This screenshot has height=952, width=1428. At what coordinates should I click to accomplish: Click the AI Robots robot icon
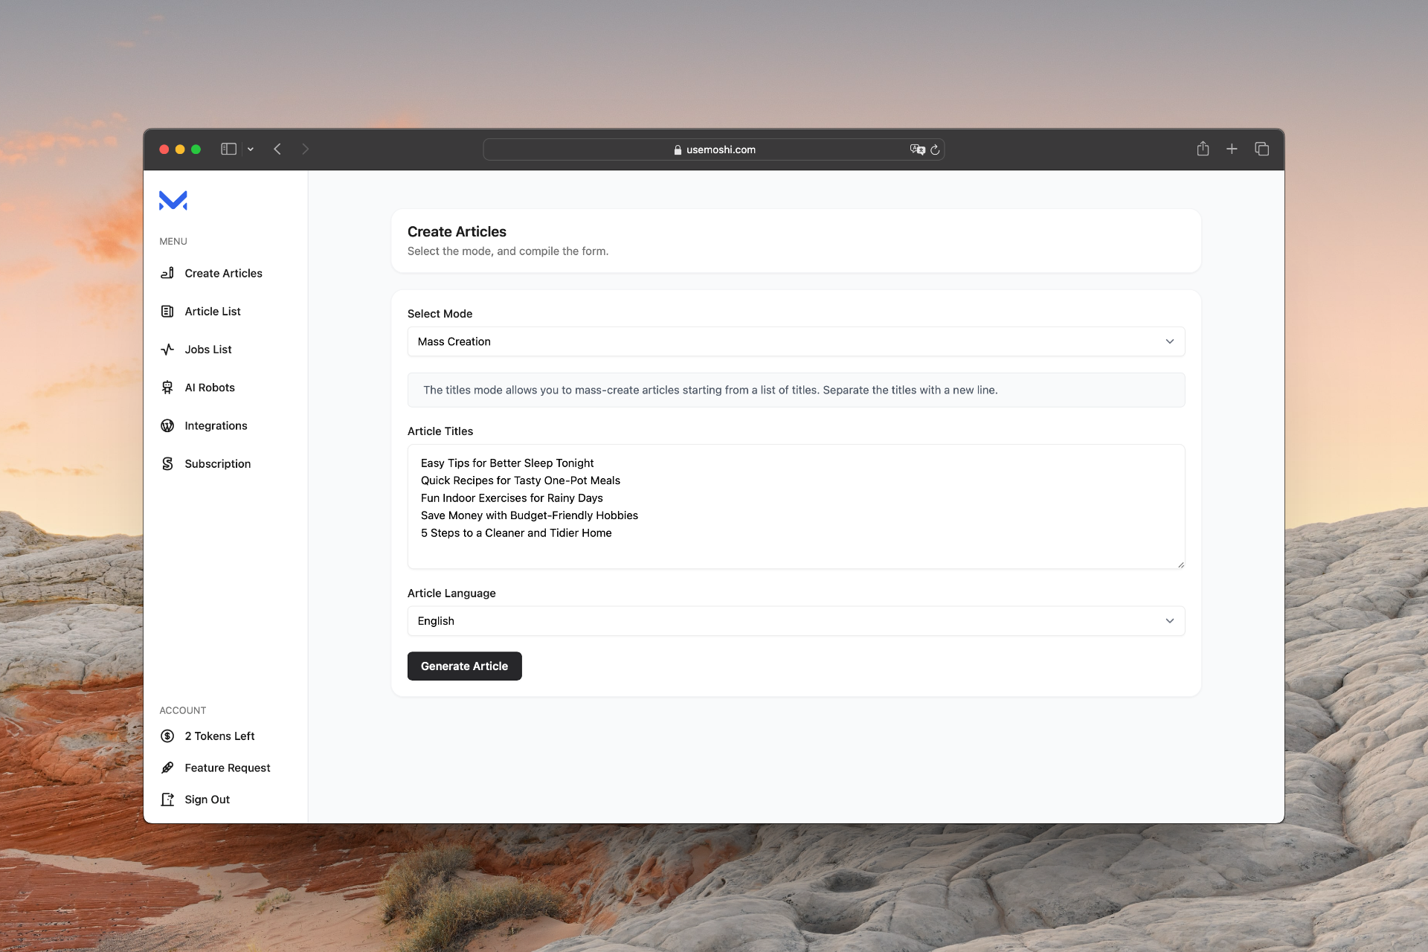click(x=167, y=387)
